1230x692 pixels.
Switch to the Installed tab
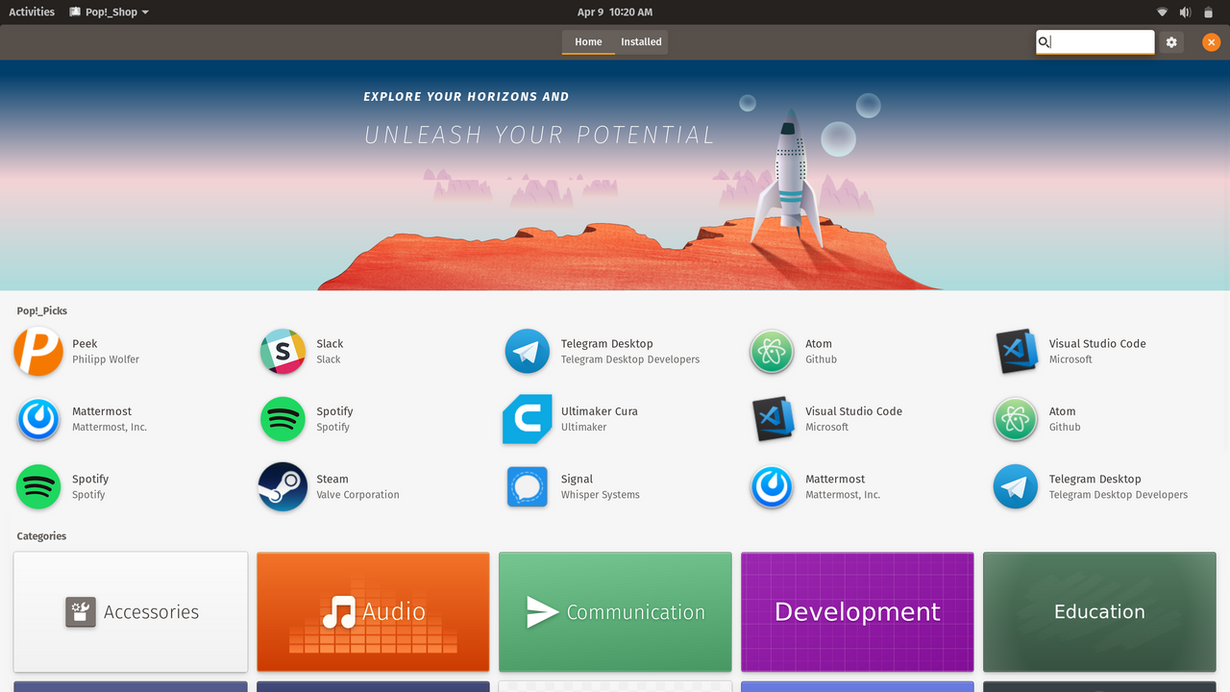click(x=641, y=42)
